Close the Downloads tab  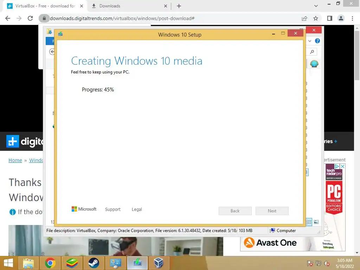pyautogui.click(x=166, y=6)
